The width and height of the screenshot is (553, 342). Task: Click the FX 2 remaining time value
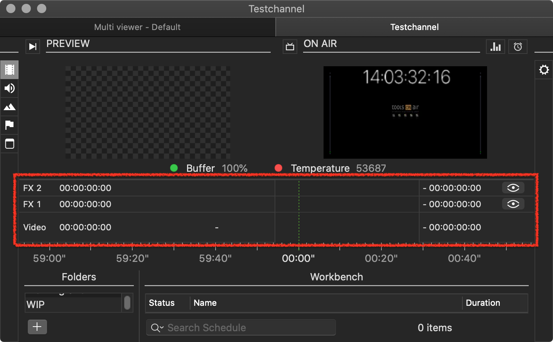[452, 188]
